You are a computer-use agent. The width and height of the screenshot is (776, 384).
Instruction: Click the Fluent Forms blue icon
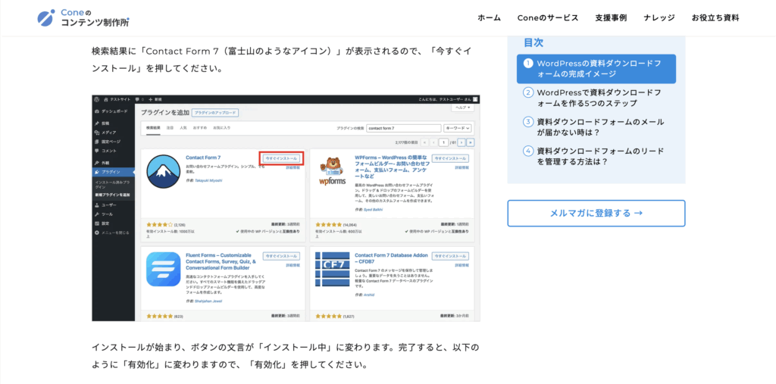click(164, 269)
